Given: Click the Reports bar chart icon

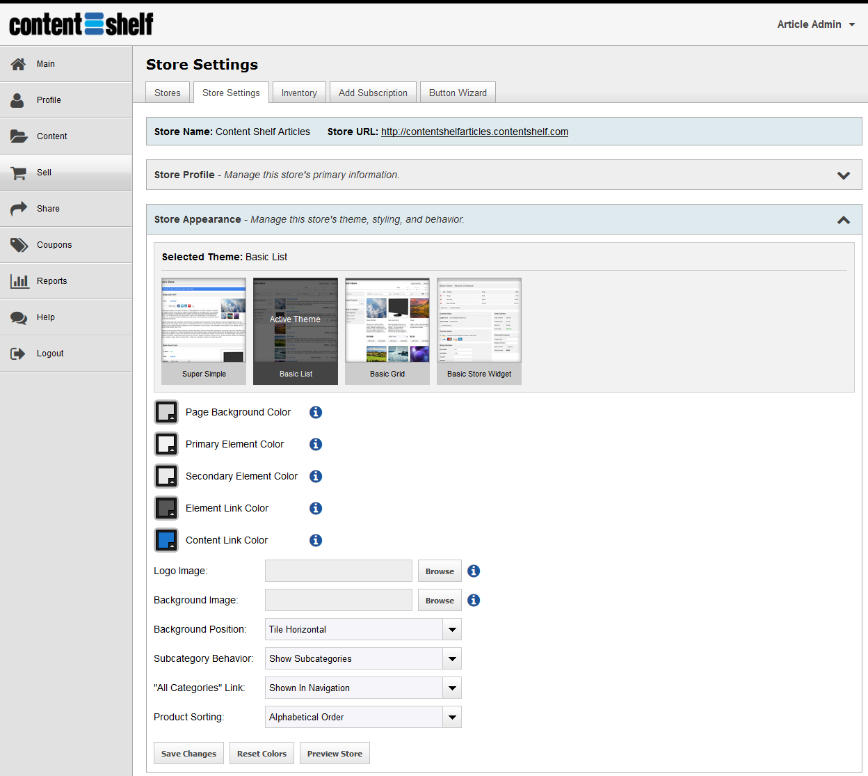Looking at the screenshot, I should pyautogui.click(x=19, y=281).
